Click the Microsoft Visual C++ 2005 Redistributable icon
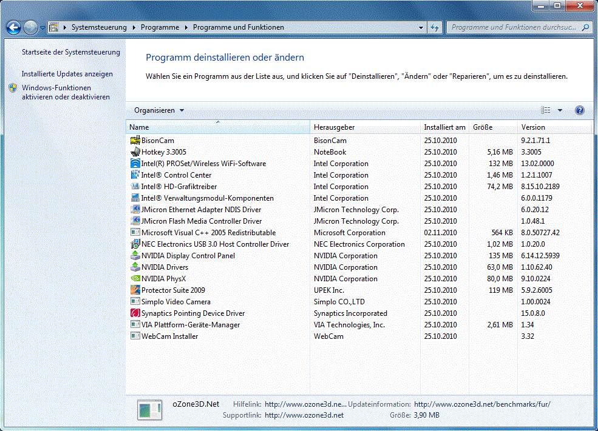 pos(135,233)
